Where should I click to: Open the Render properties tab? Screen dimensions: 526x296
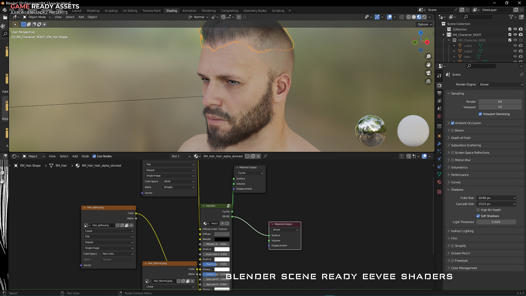point(439,85)
